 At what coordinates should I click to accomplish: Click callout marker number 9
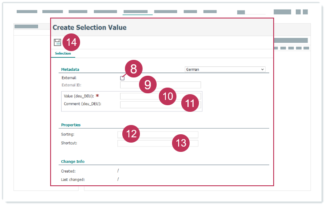tap(148, 85)
